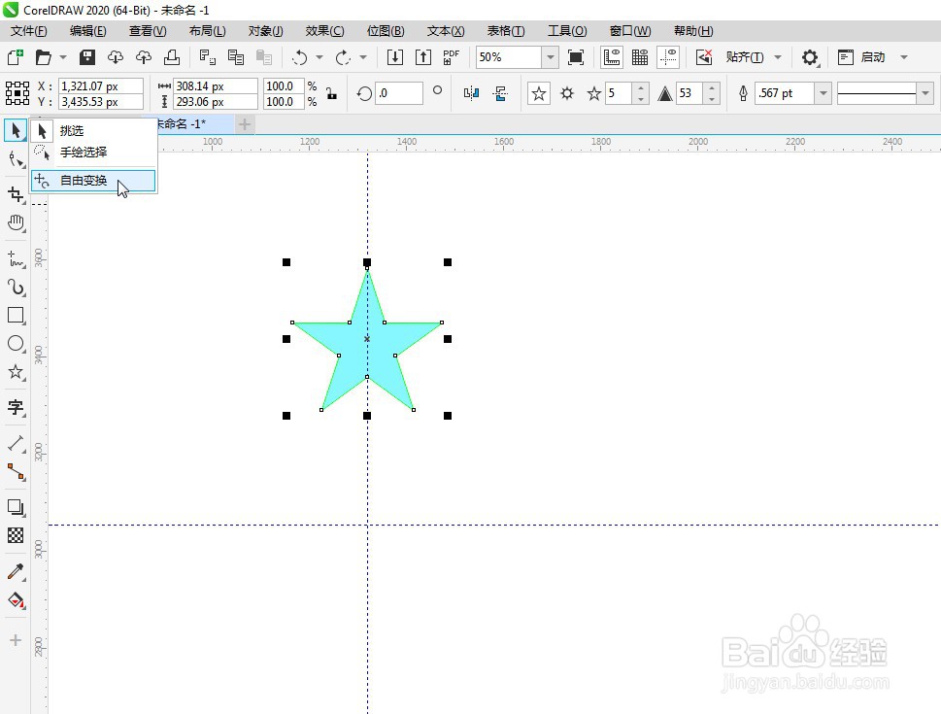Click the Cut icon in toolbar
This screenshot has width=941, height=714.
click(x=208, y=57)
